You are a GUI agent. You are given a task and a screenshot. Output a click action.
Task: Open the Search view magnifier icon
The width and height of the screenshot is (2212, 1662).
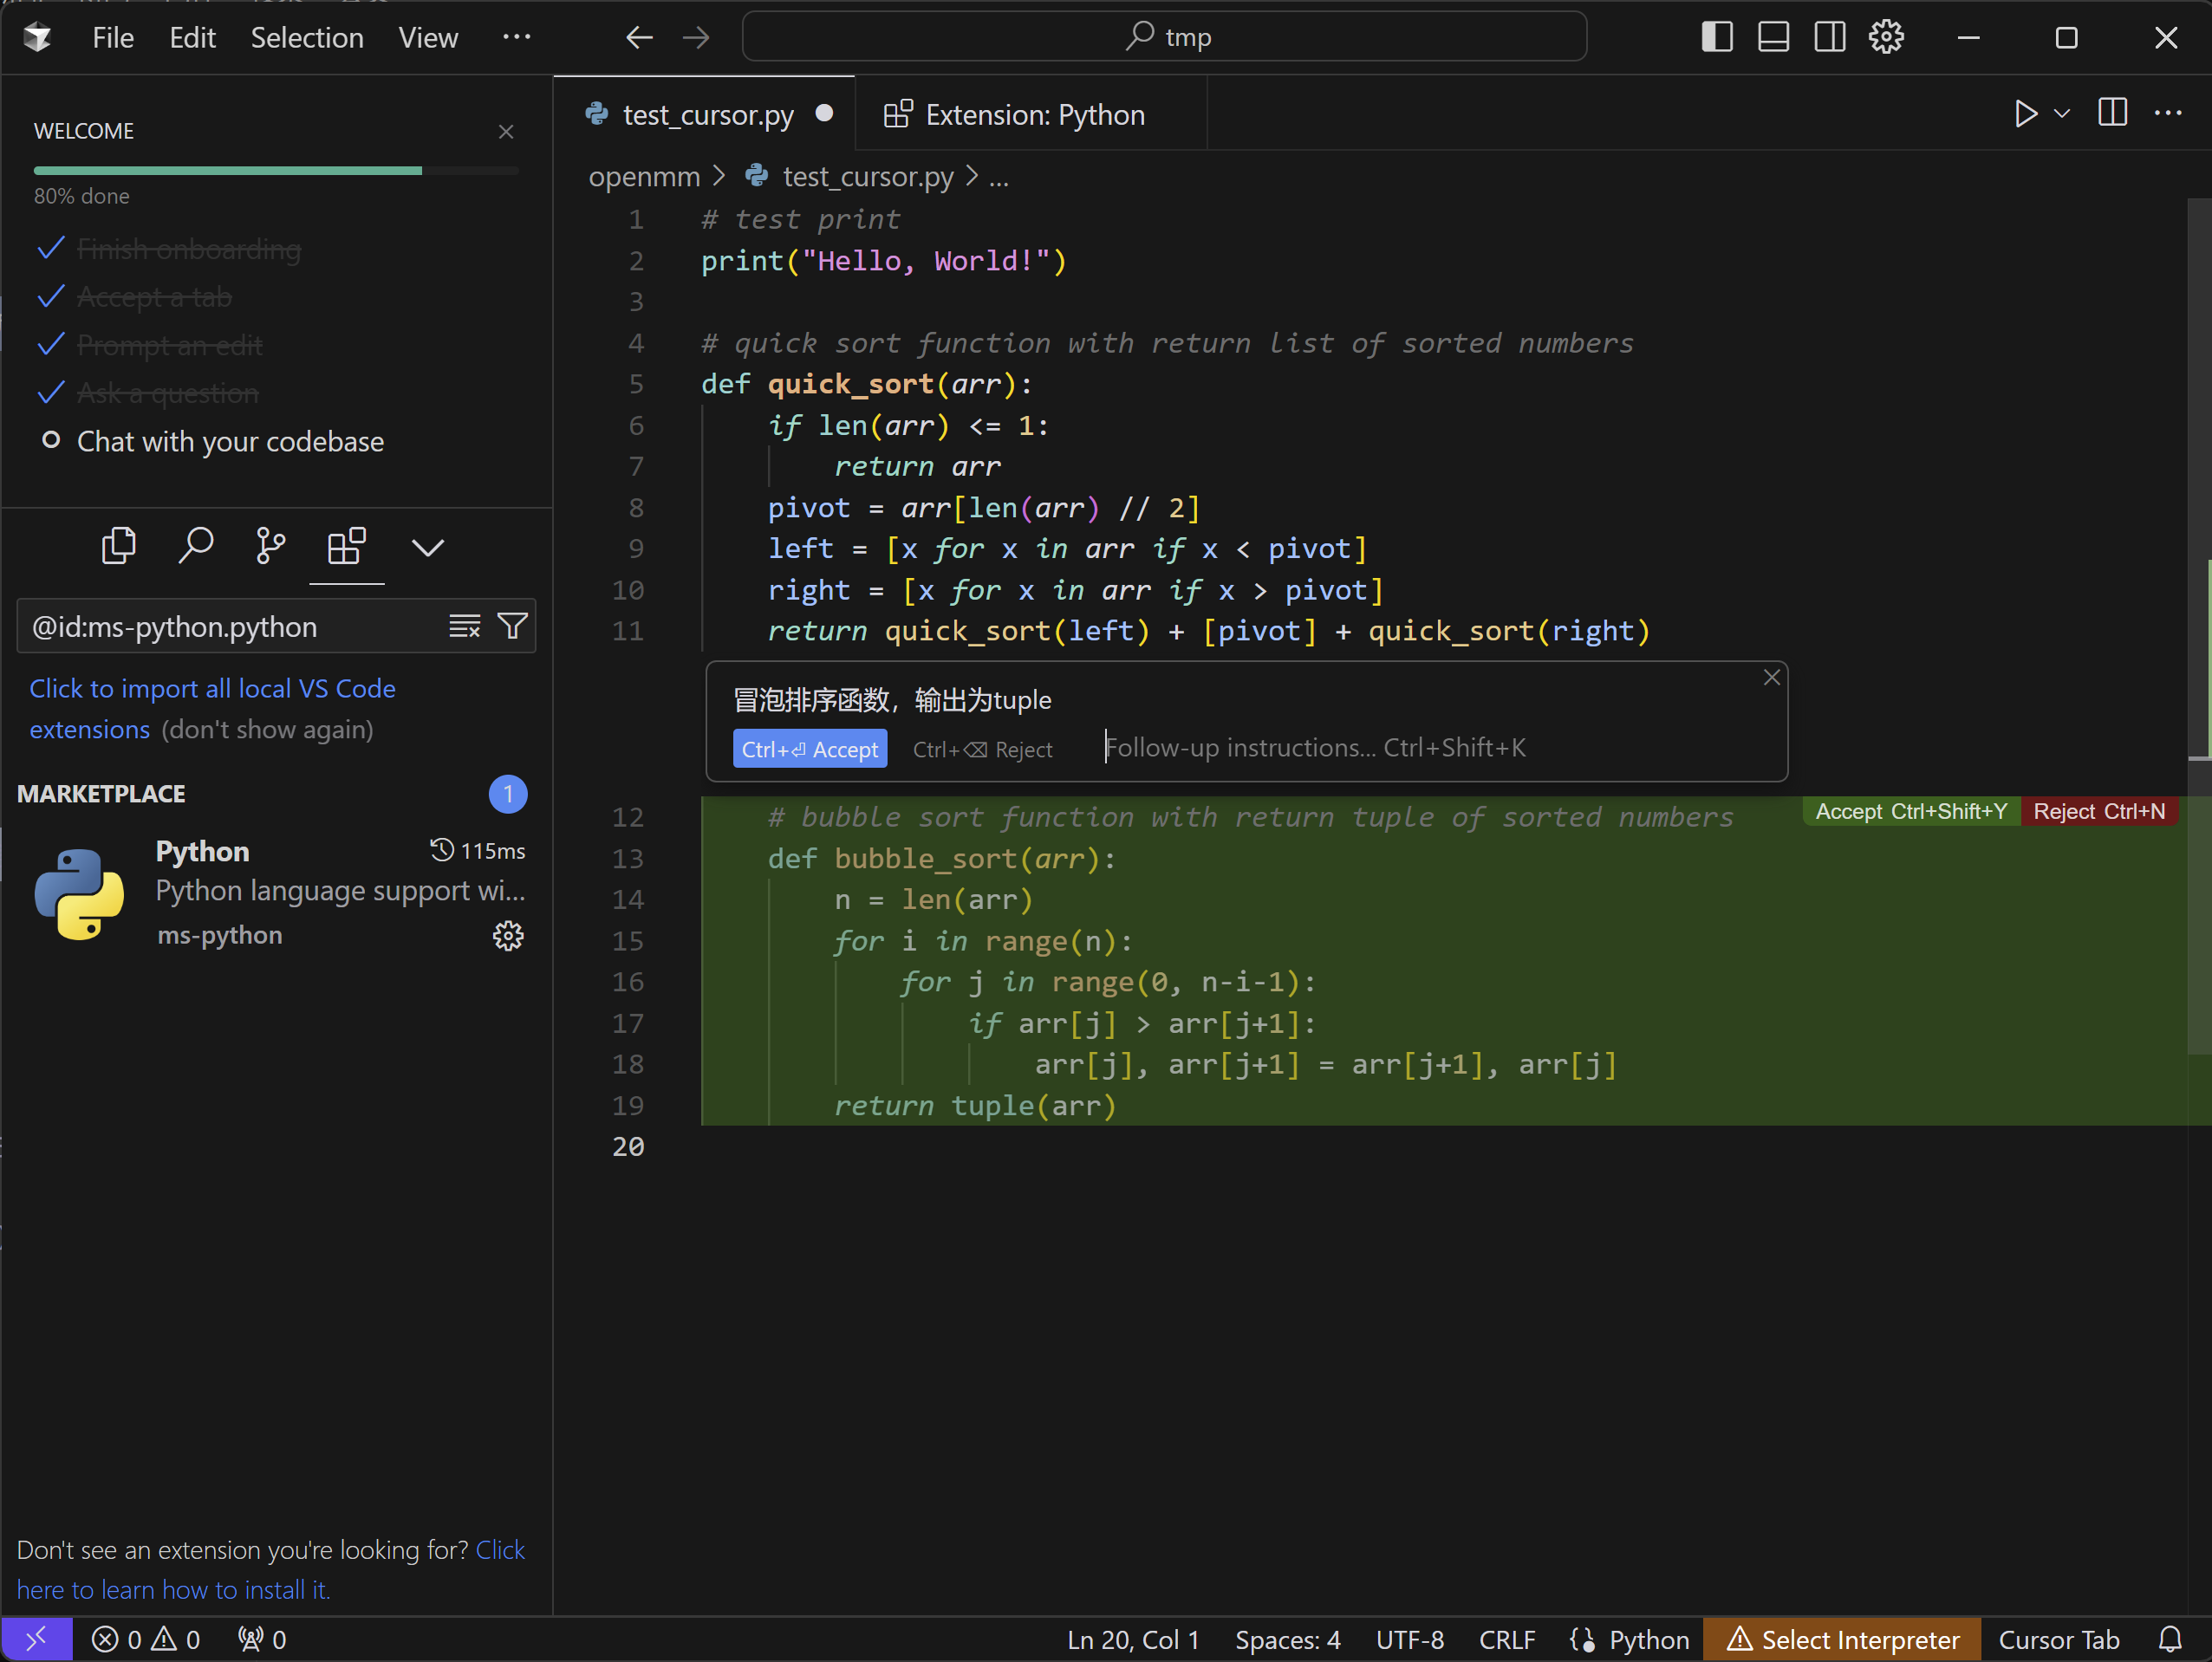point(195,547)
